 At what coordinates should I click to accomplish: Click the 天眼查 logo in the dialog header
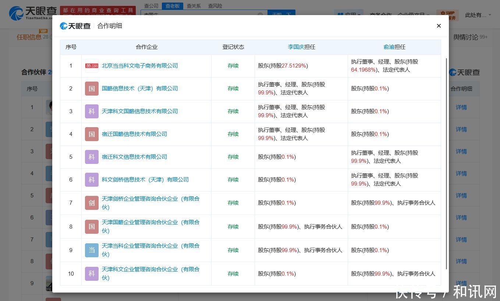coord(75,26)
